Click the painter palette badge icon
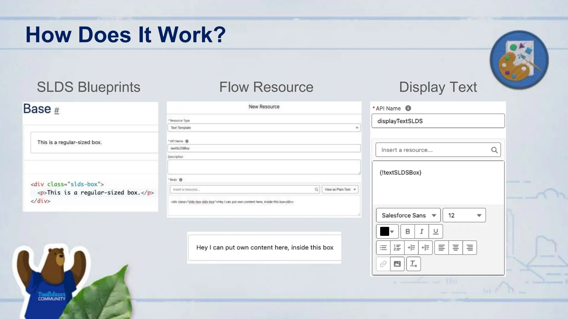This screenshot has width=568, height=319. [x=519, y=60]
